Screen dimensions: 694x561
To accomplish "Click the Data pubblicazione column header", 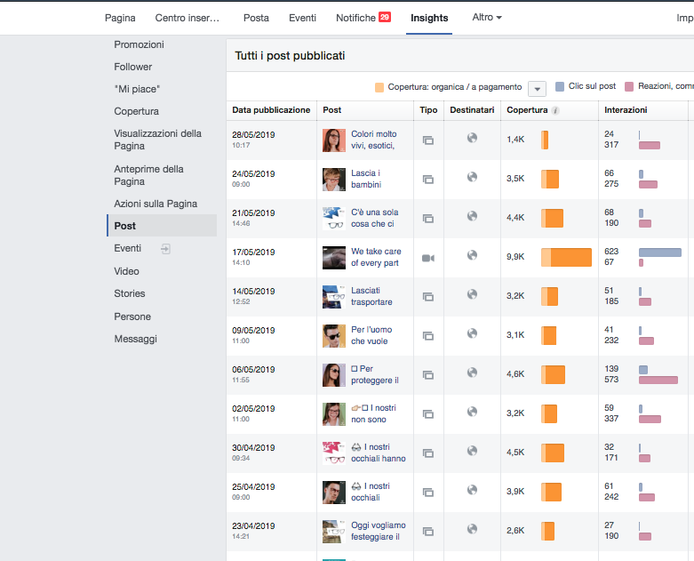I will click(x=271, y=110).
